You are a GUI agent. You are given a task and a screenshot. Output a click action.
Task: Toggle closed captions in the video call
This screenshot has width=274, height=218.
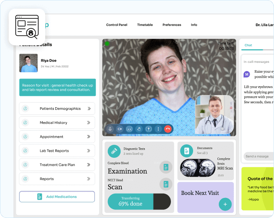[x=129, y=129]
